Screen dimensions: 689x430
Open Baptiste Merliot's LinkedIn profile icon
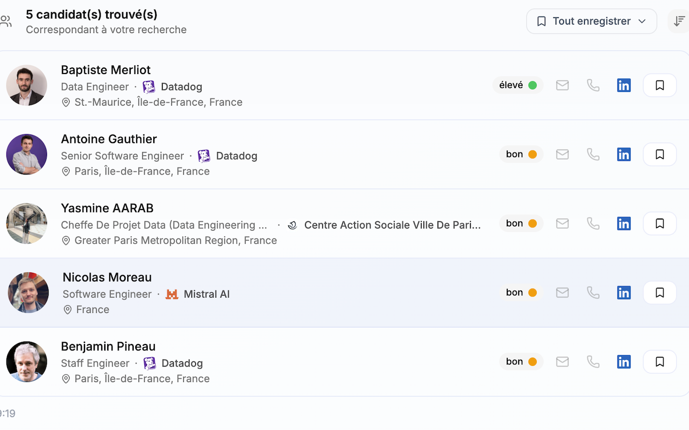coord(623,85)
